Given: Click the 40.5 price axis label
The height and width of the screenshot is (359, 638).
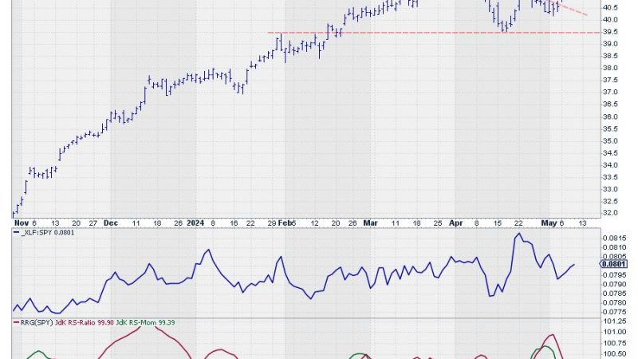Looking at the screenshot, I should click(x=610, y=7).
